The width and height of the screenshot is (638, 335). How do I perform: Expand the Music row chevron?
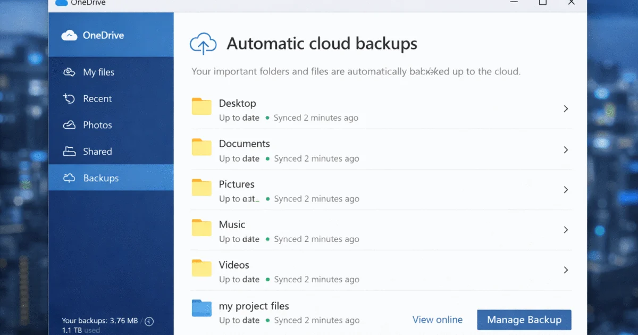[566, 230]
